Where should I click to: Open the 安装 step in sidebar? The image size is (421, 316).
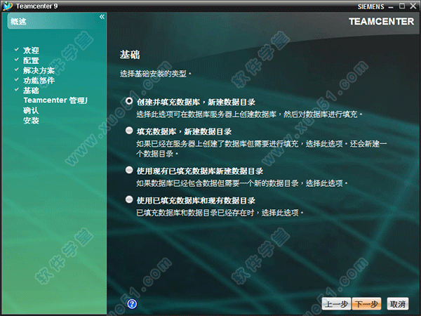(31, 120)
